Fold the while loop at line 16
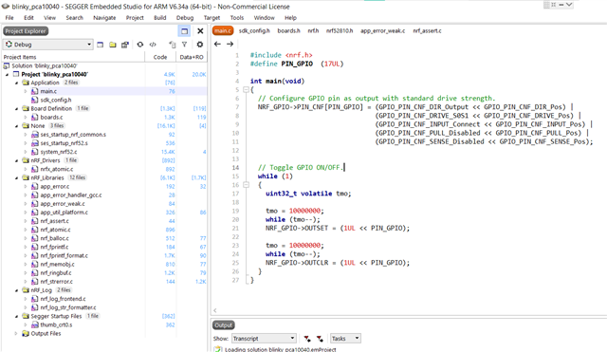 (246, 185)
